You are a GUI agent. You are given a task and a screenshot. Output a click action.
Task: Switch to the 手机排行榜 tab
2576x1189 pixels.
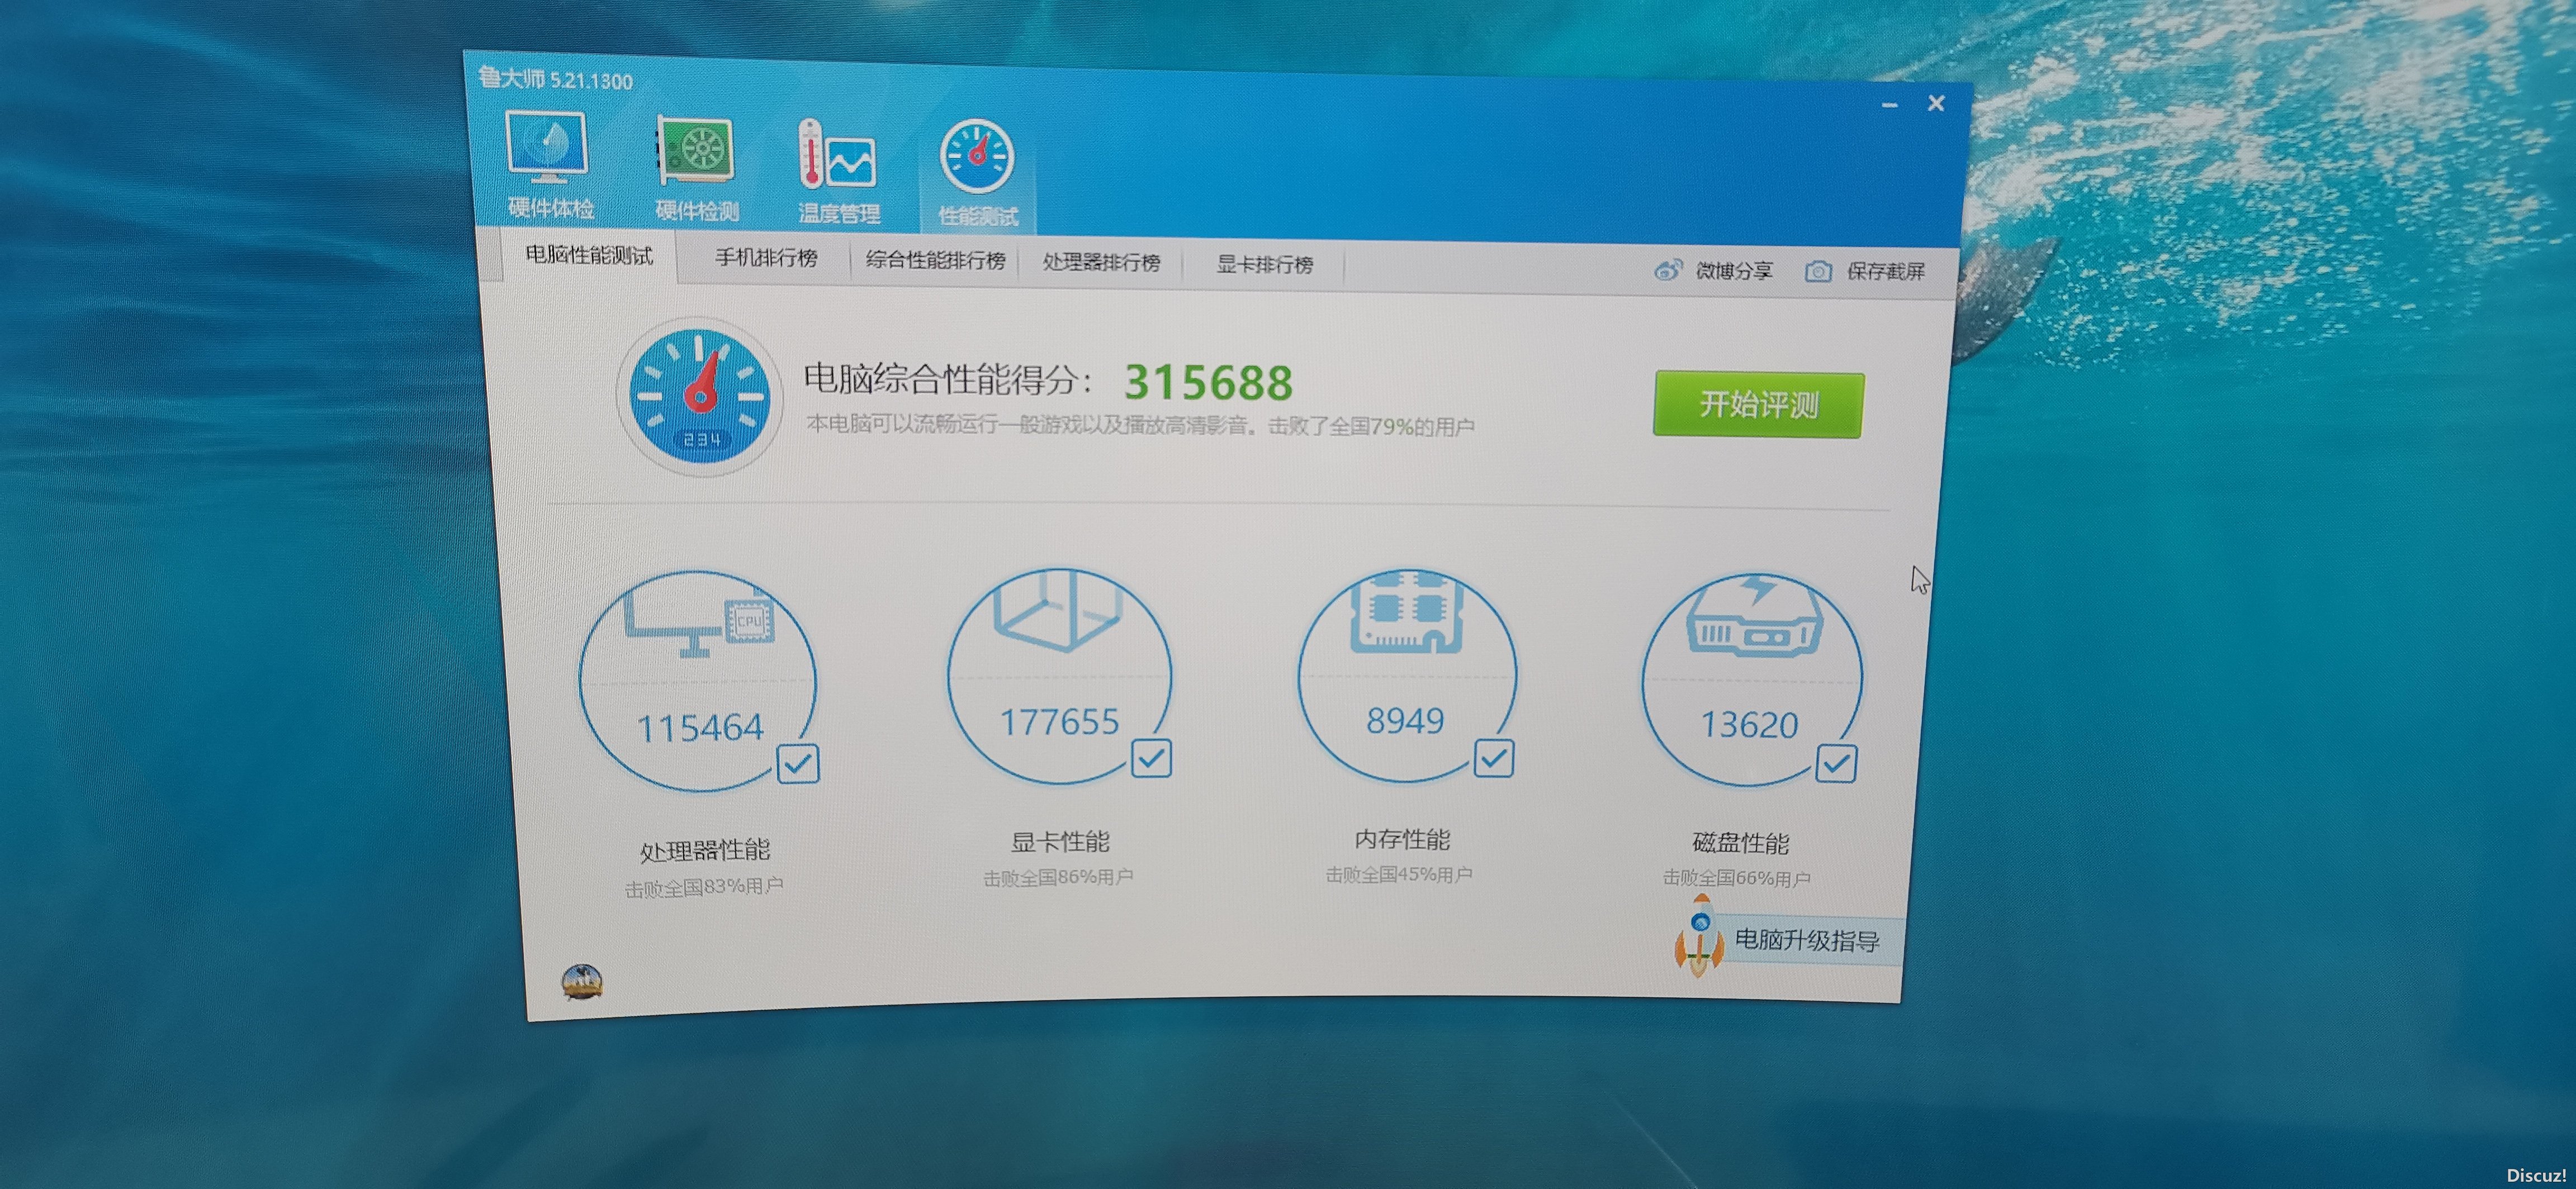pos(765,258)
